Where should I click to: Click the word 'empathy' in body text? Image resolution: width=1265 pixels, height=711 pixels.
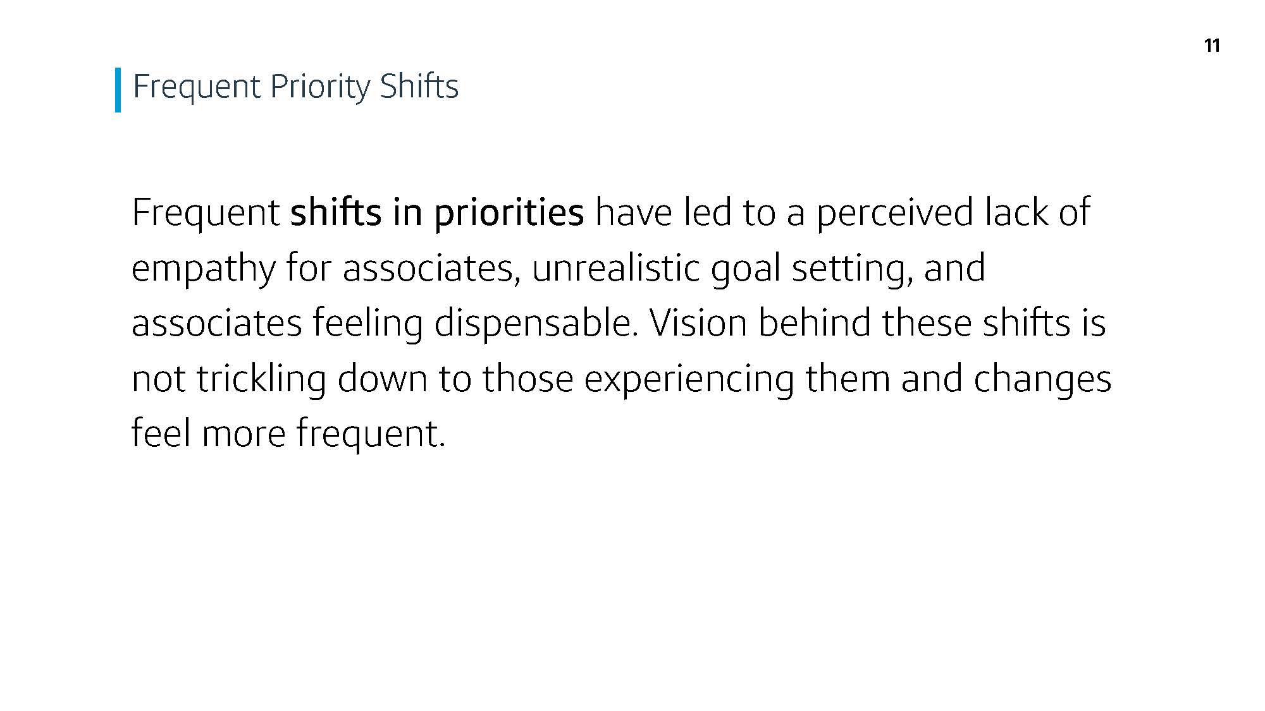pos(204,269)
